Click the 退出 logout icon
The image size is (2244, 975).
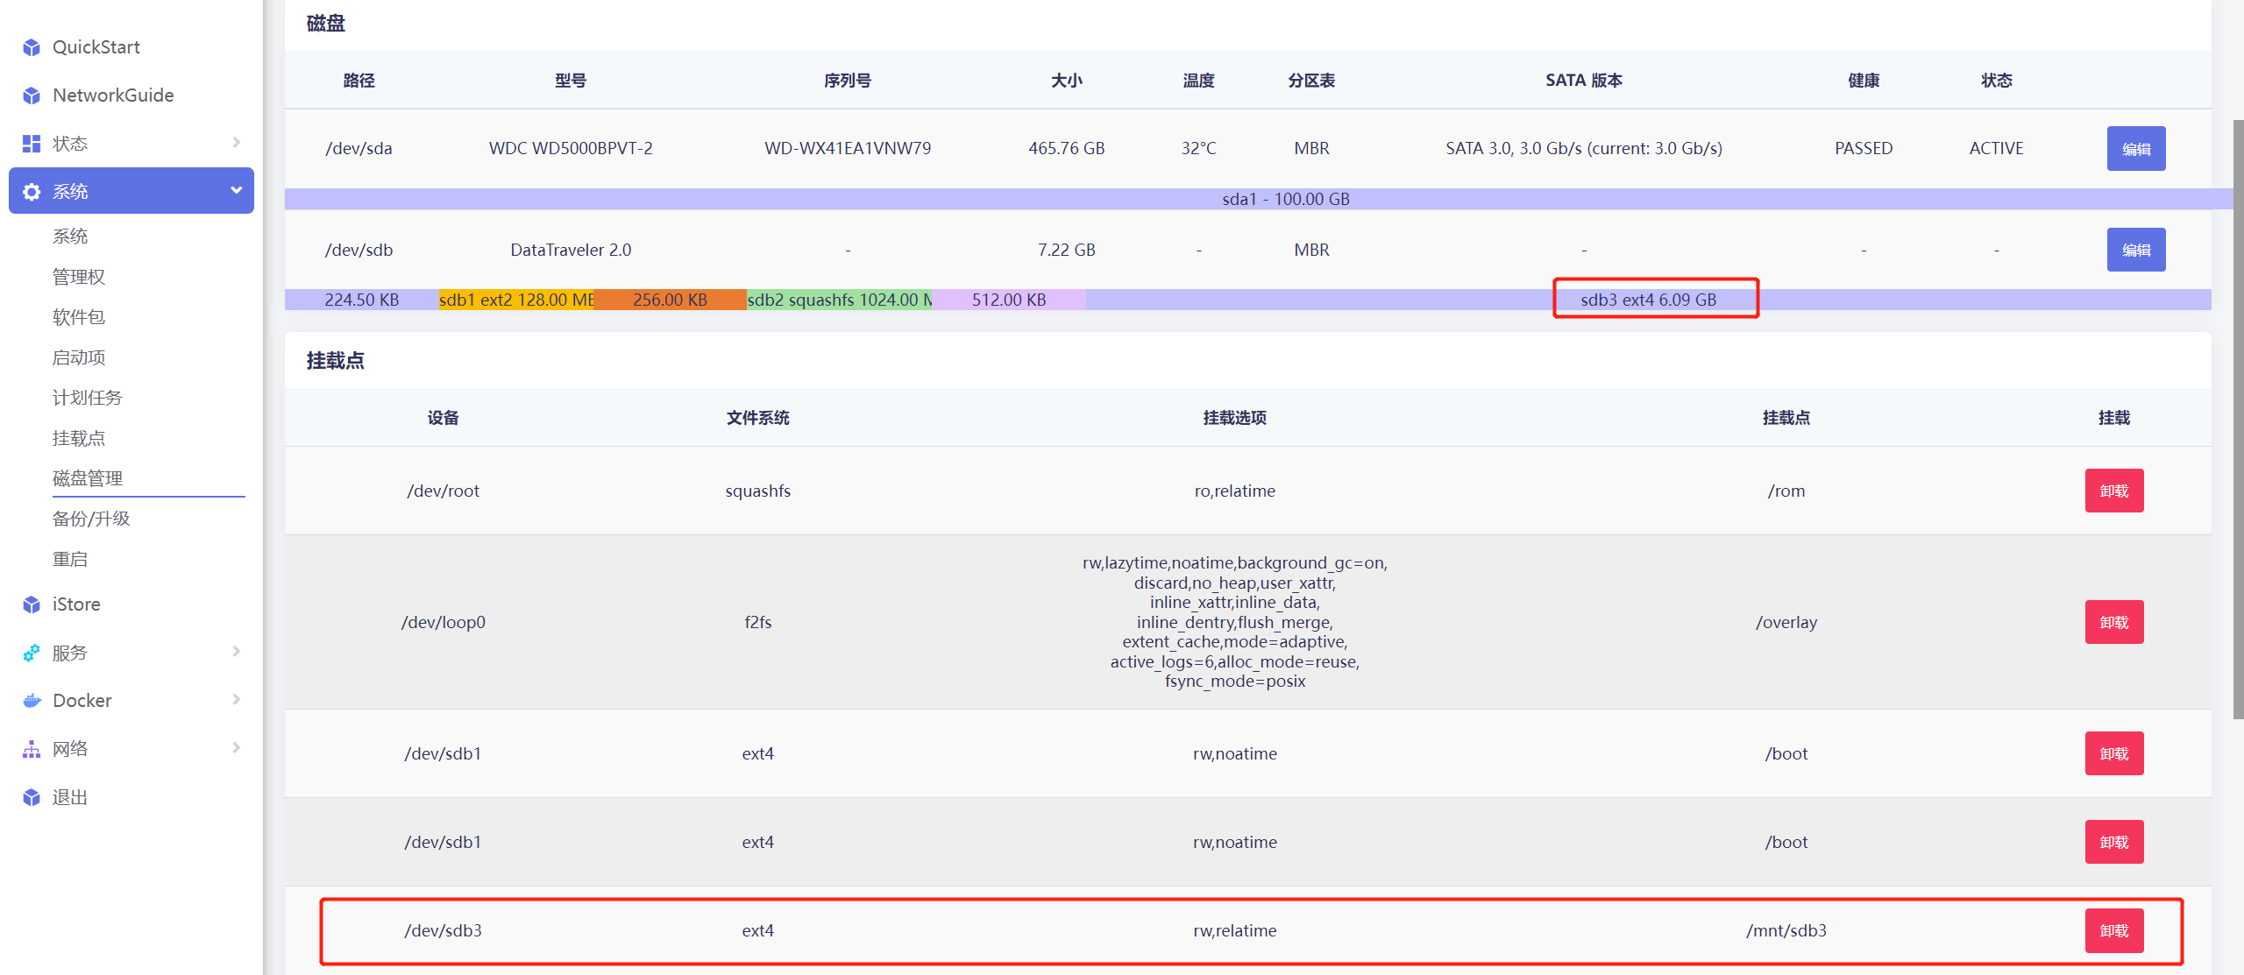coord(32,797)
